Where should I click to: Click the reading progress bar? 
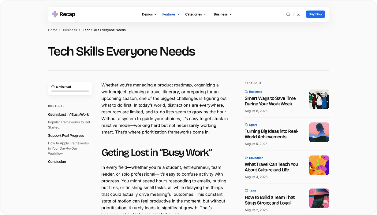pos(70,91)
